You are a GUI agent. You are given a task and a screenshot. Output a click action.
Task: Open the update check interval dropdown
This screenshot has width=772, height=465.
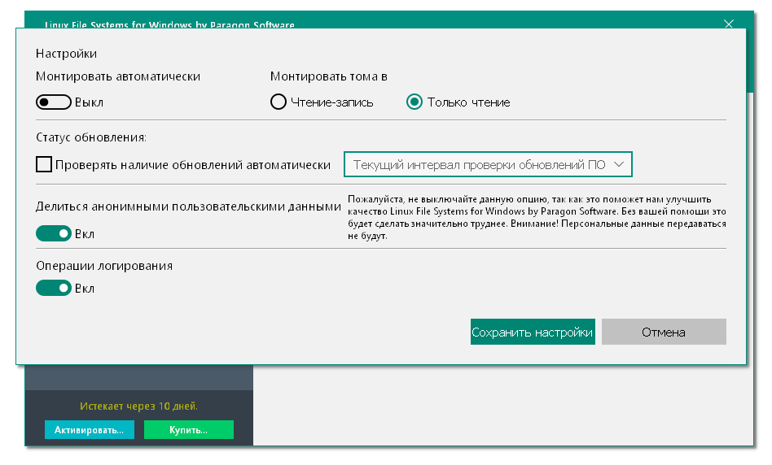pos(488,165)
